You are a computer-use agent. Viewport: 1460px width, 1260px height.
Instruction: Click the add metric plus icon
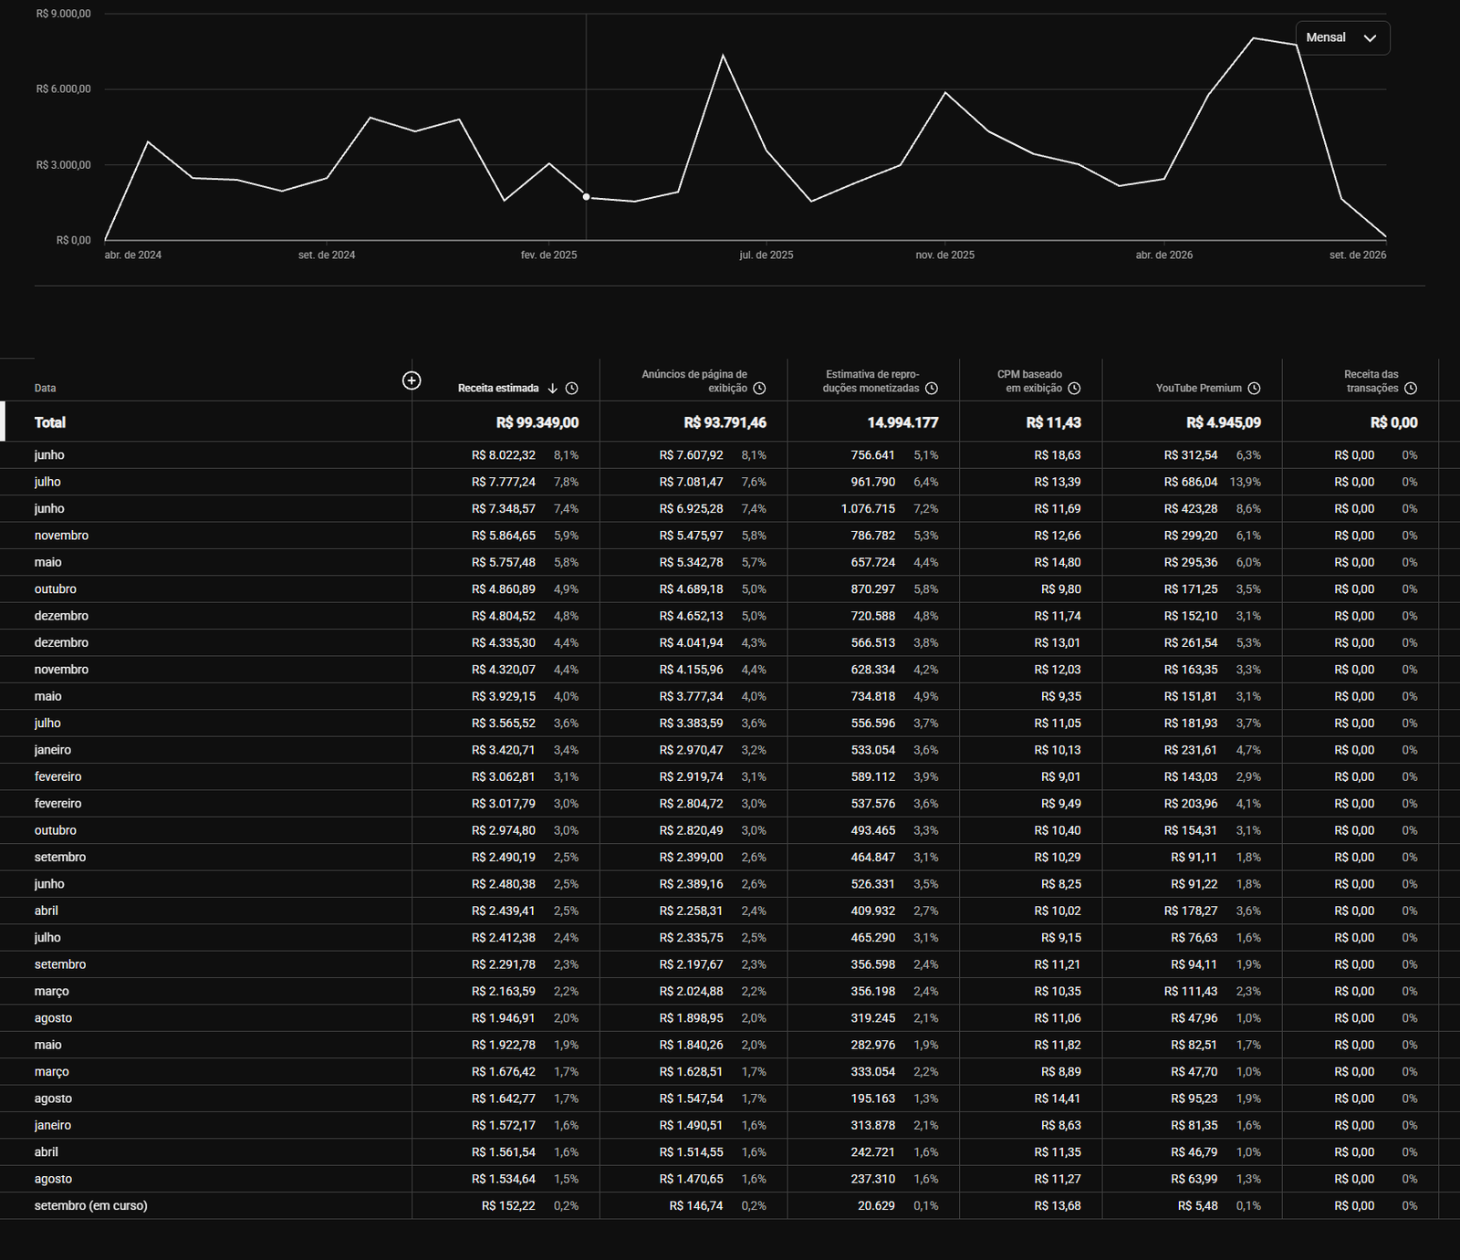click(412, 380)
